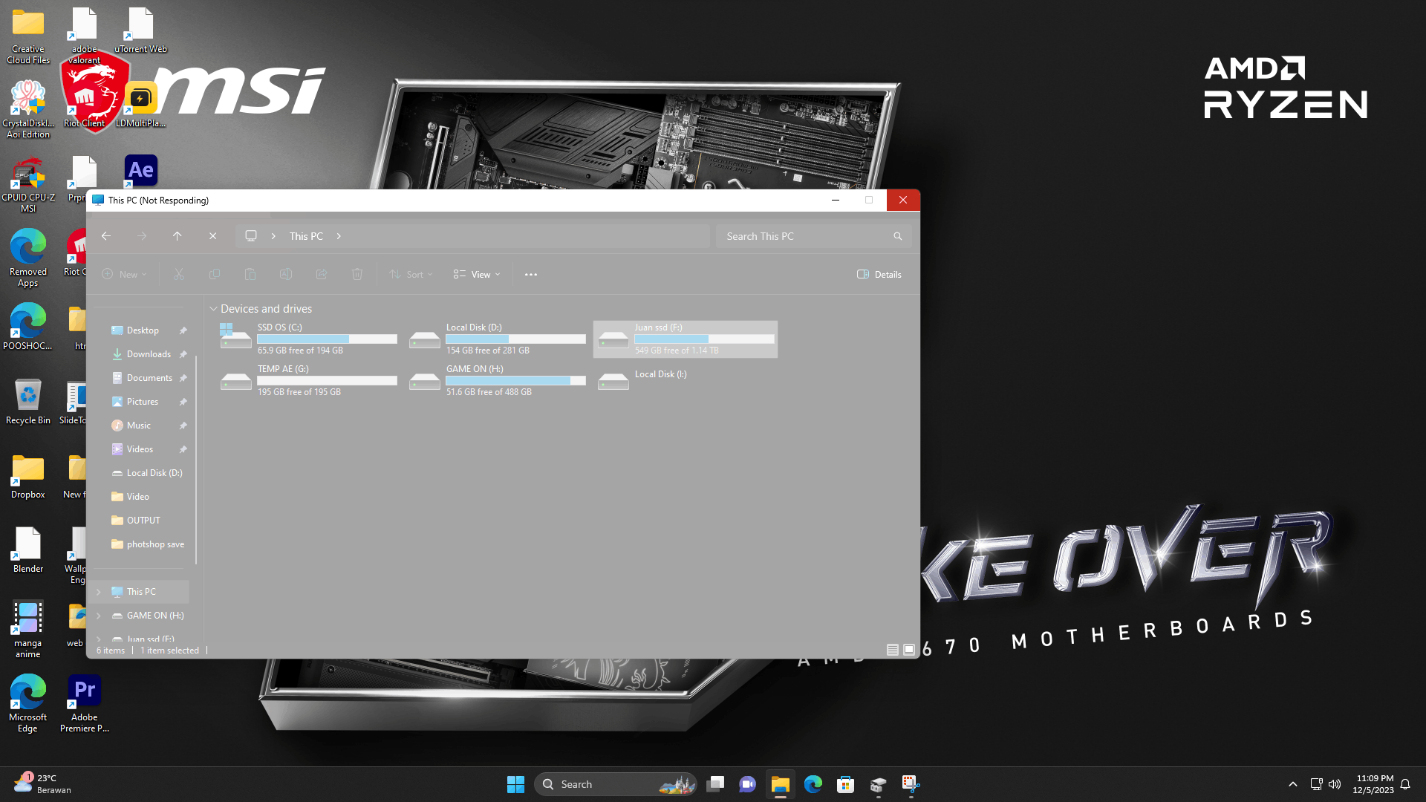Select the GAME ON (H:) drive tile
Screen dimensions: 1426x802
[497, 380]
